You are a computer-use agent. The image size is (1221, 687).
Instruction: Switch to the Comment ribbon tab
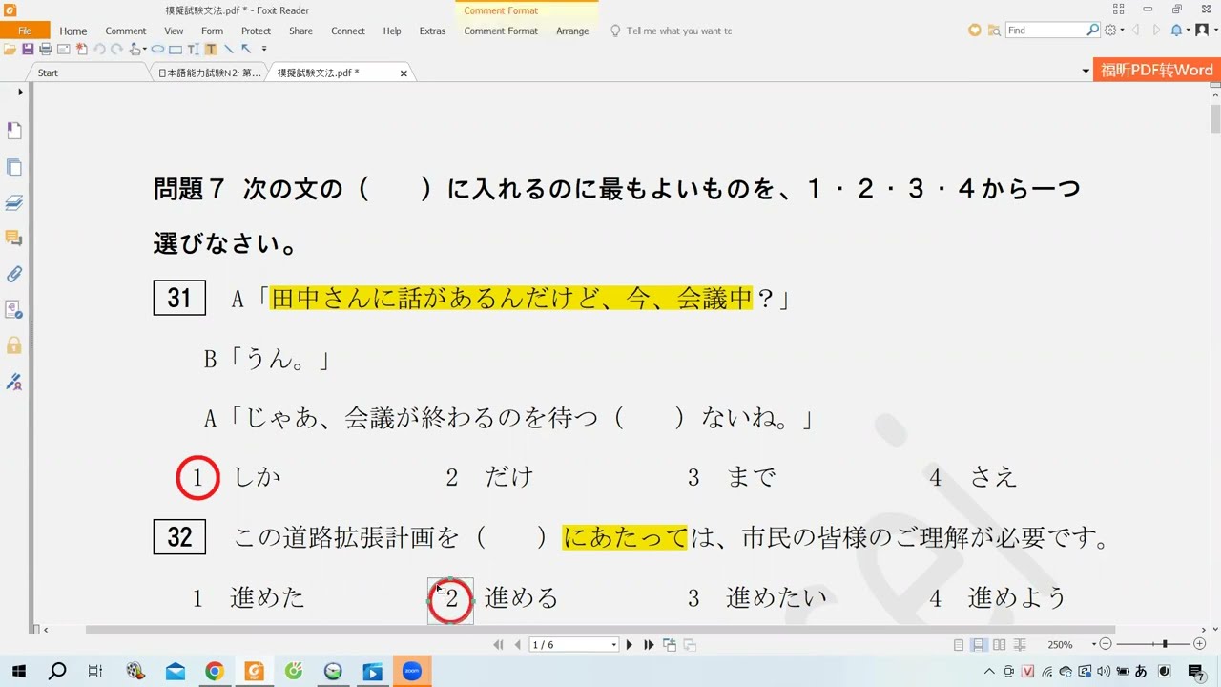pyautogui.click(x=126, y=31)
